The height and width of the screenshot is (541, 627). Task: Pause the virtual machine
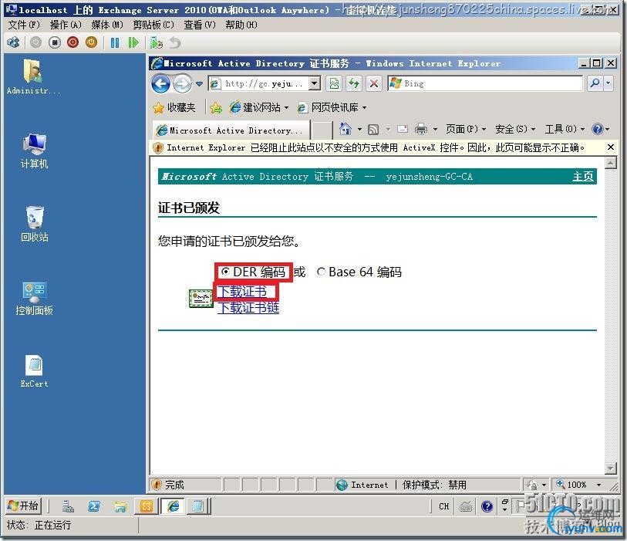115,42
